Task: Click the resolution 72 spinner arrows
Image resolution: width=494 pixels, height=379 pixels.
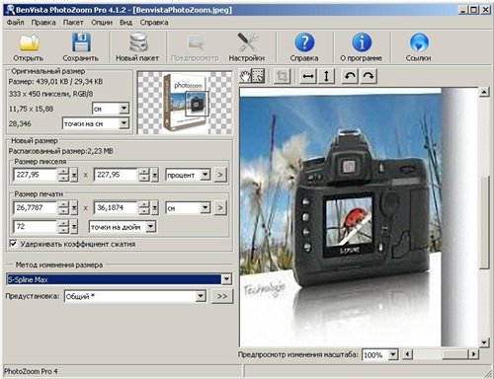Action: click(x=64, y=226)
